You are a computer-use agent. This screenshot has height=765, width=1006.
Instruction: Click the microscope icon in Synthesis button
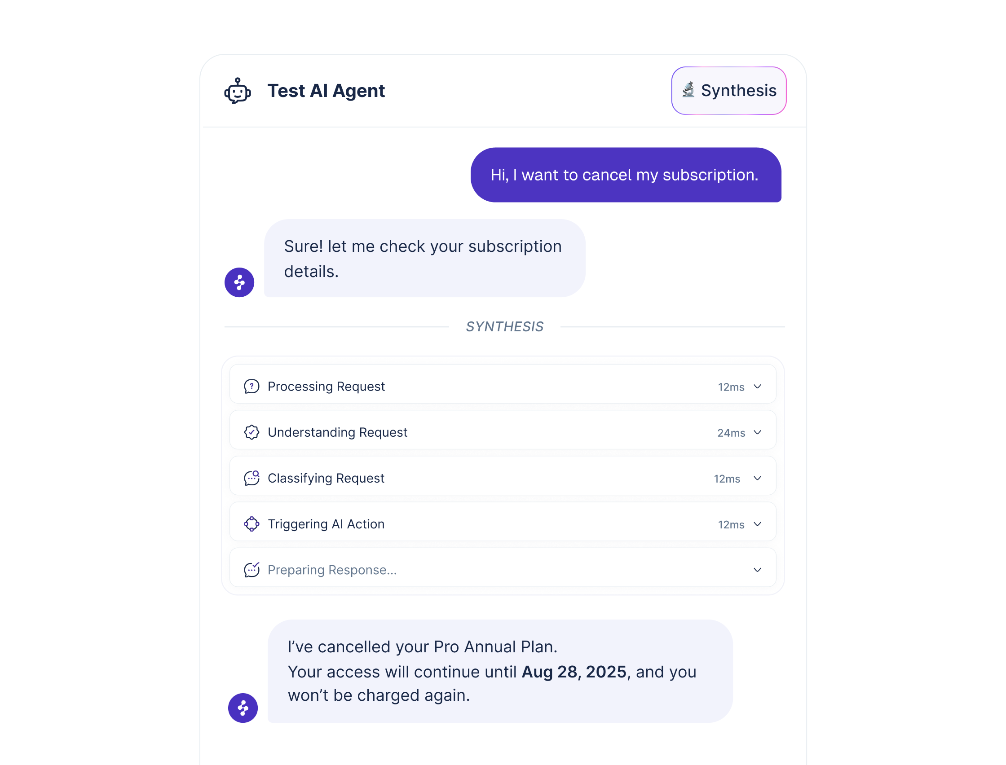tap(688, 90)
